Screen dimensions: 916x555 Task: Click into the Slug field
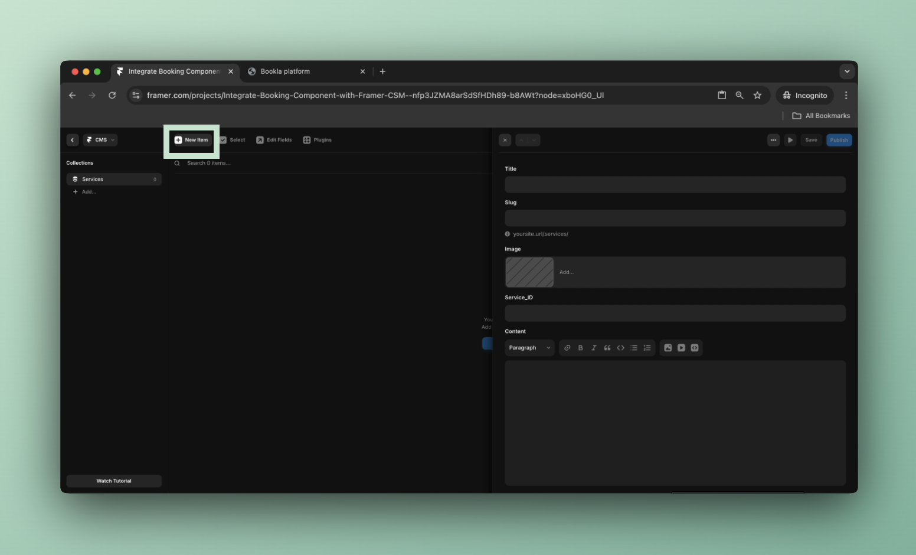(675, 218)
